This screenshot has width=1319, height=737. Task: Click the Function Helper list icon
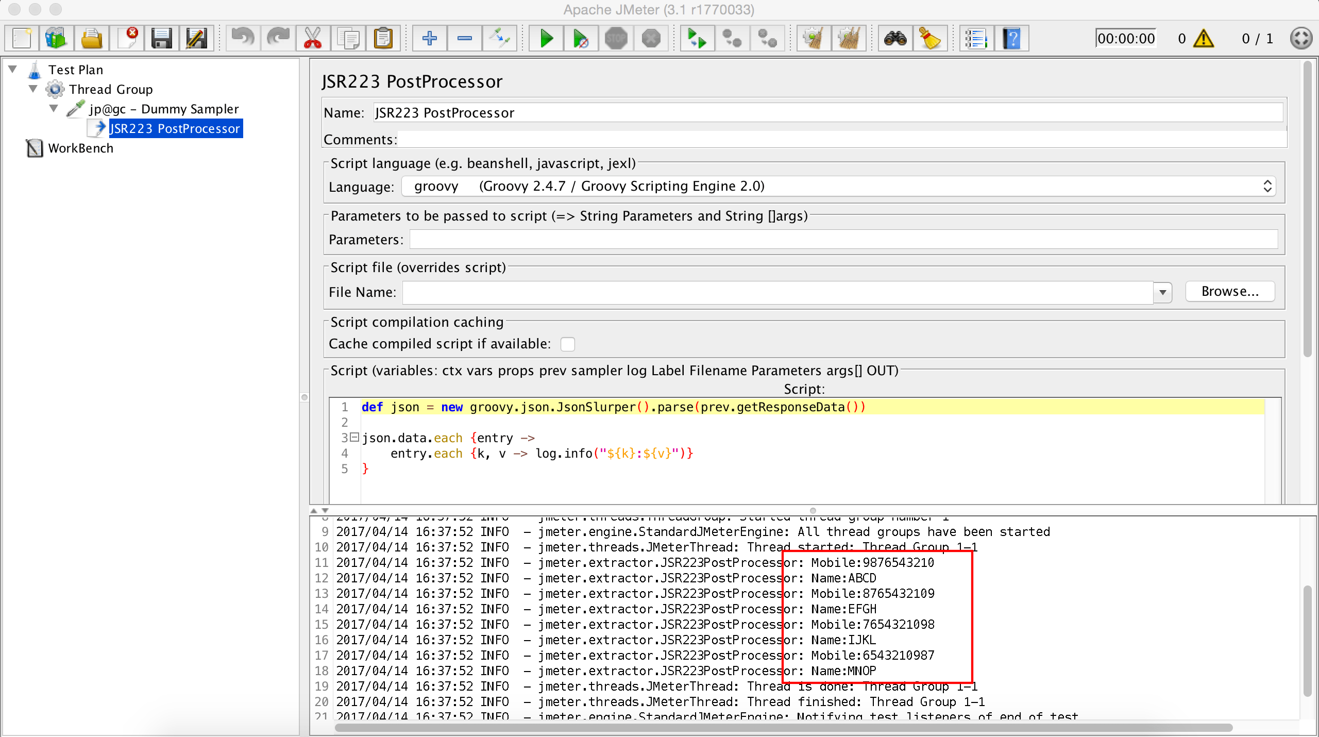pos(976,39)
